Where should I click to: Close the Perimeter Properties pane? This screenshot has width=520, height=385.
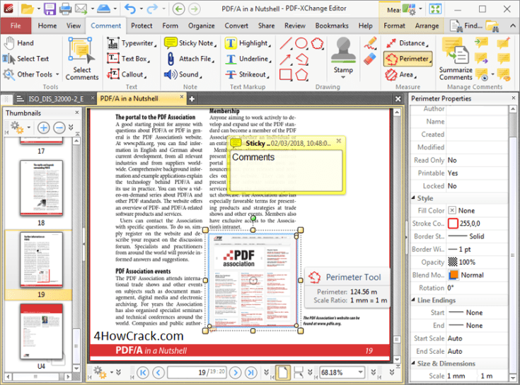coord(514,98)
